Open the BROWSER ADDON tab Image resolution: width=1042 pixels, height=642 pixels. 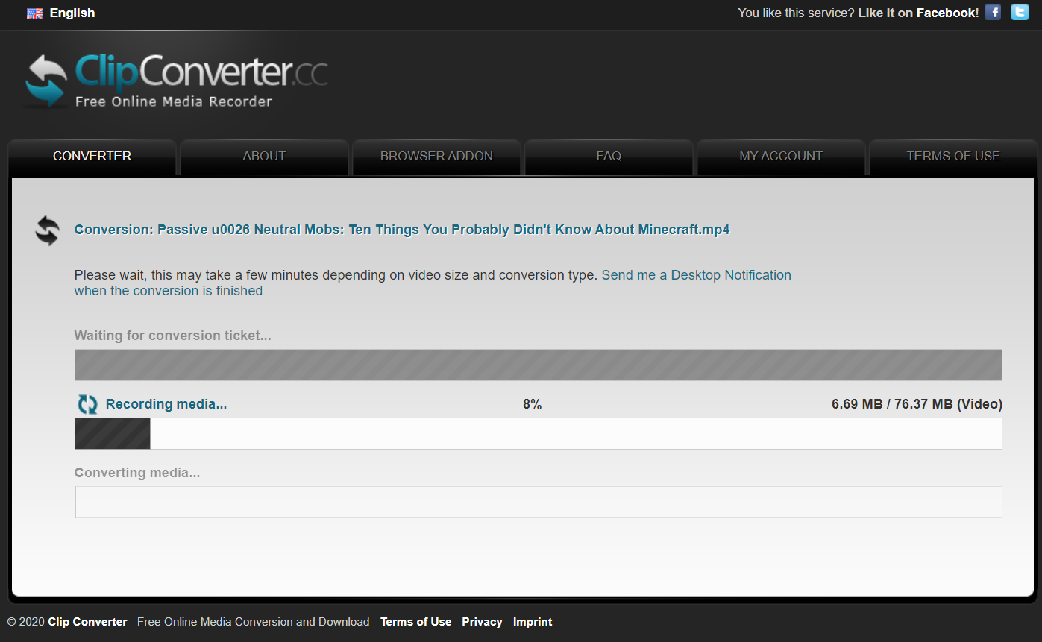[436, 157]
